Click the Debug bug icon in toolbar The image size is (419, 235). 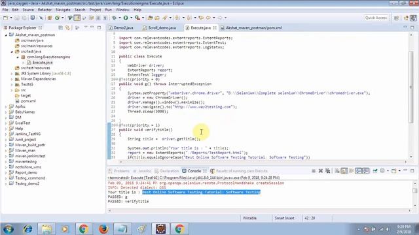point(114,18)
